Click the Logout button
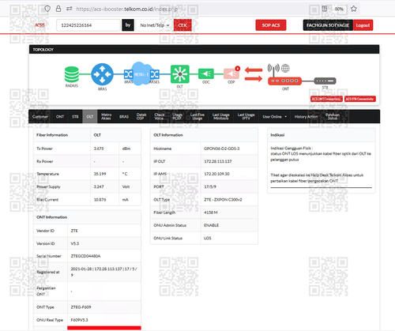Image resolution: width=395 pixels, height=331 pixels. point(363,25)
